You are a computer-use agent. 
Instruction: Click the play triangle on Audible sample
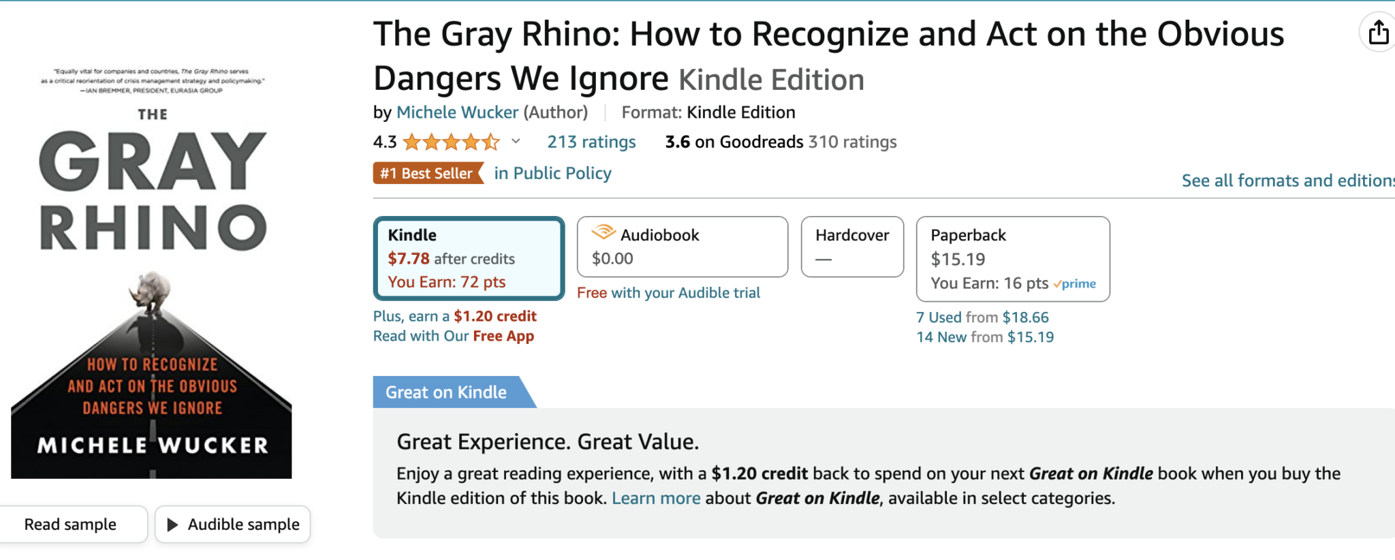point(172,524)
